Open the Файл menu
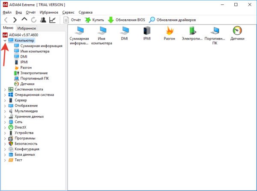 point(7,12)
